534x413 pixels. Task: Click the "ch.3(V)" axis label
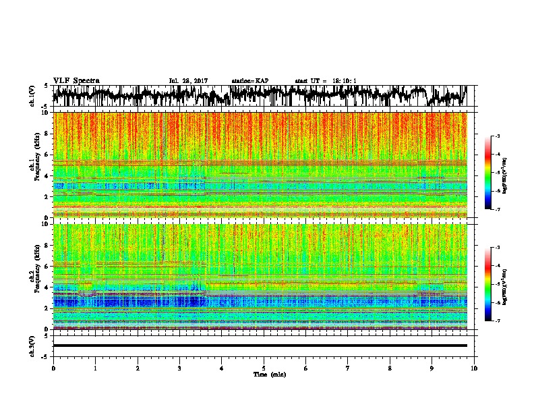click(32, 346)
